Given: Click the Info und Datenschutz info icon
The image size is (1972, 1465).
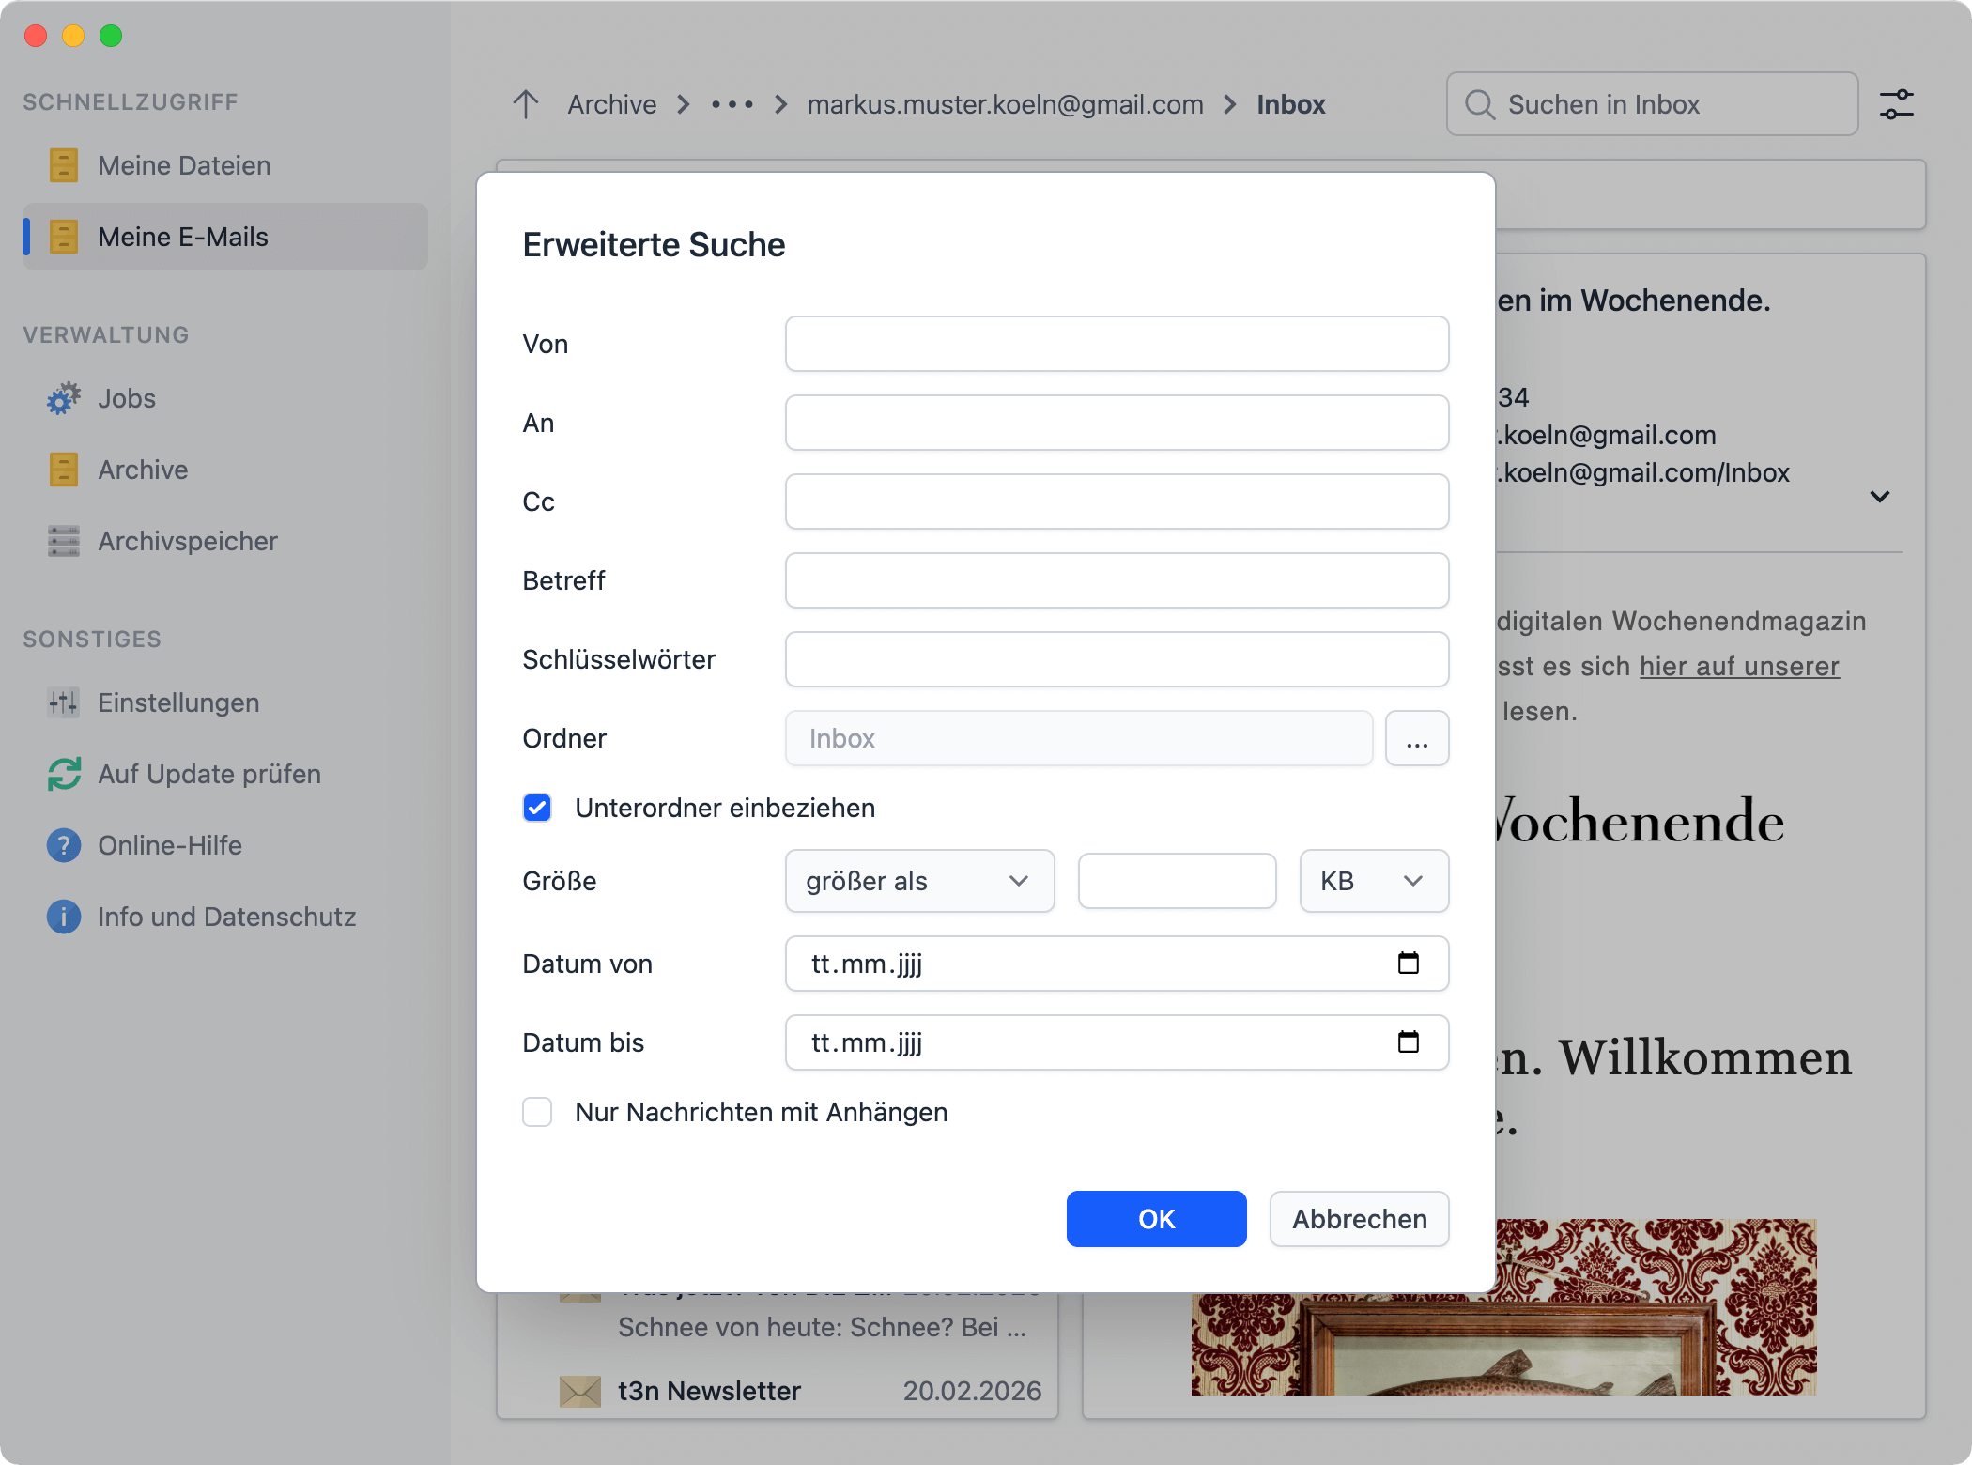Looking at the screenshot, I should pyautogui.click(x=62, y=917).
